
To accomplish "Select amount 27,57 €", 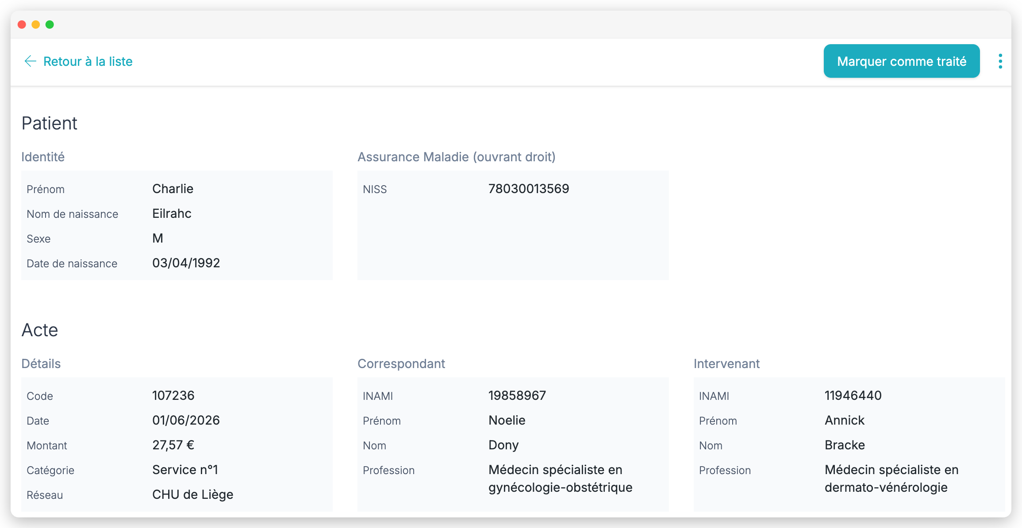I will click(173, 445).
